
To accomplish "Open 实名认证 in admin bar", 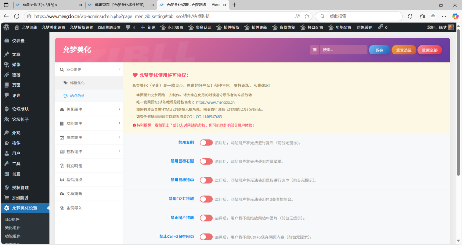I will (x=200, y=27).
